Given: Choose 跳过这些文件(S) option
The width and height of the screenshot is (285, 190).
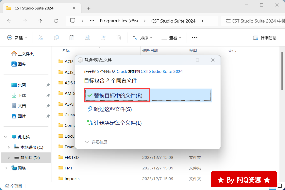Looking at the screenshot, I should (110, 109).
